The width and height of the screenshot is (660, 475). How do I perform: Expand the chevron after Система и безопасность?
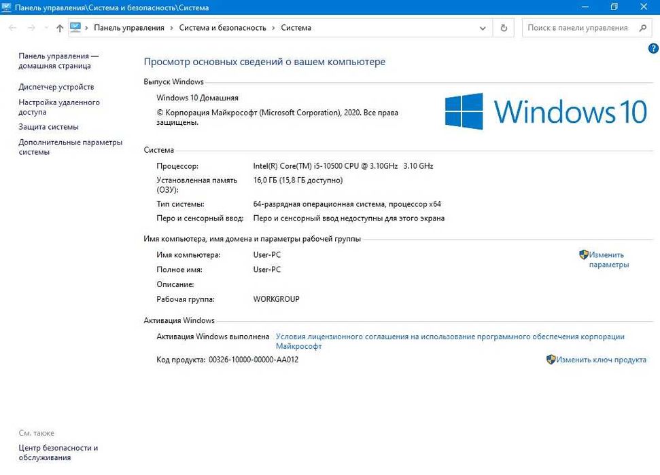[x=274, y=28]
